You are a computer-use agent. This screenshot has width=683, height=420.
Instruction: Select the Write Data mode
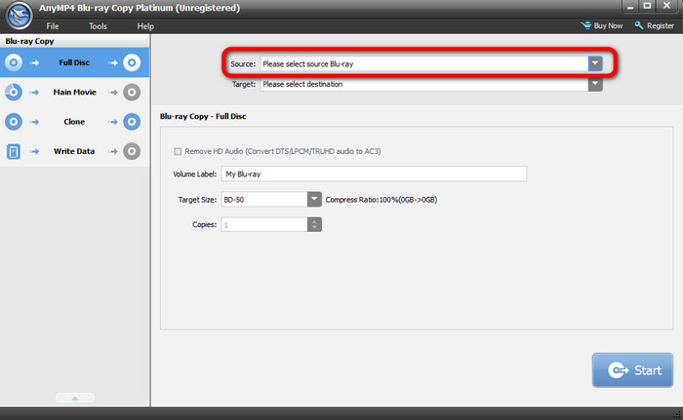pos(74,151)
